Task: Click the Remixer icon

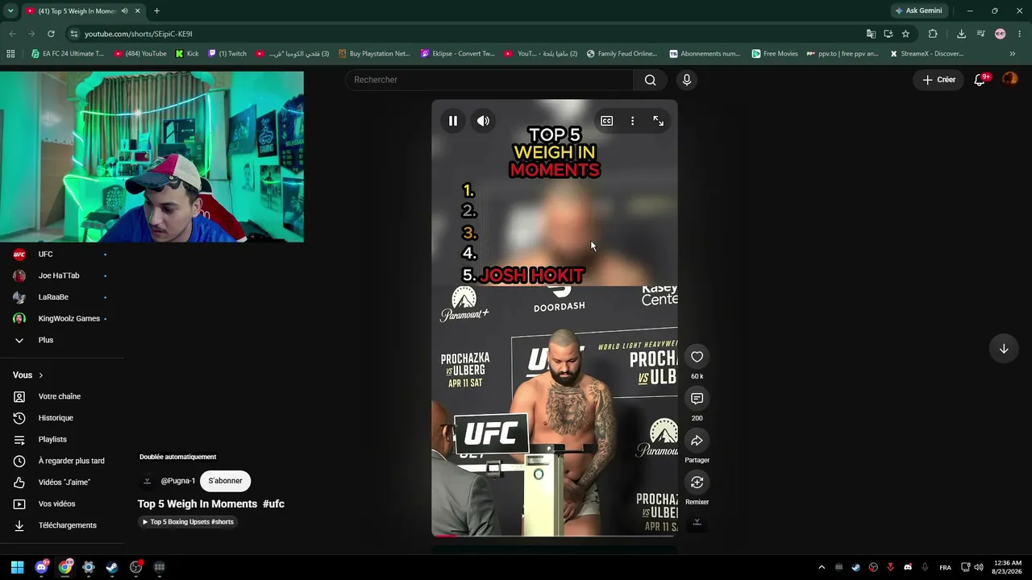Action: 697,482
